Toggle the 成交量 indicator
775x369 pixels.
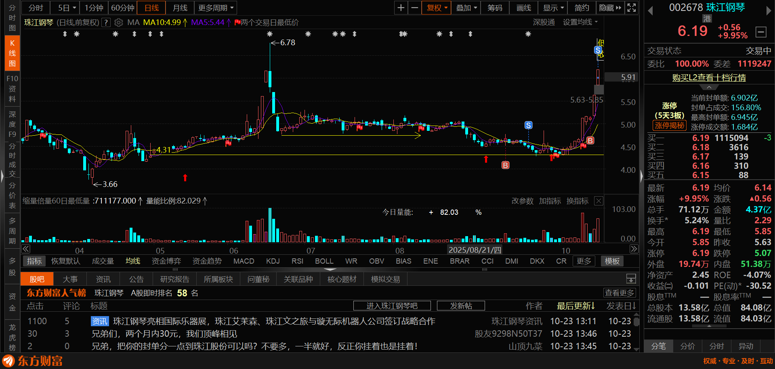[103, 261]
